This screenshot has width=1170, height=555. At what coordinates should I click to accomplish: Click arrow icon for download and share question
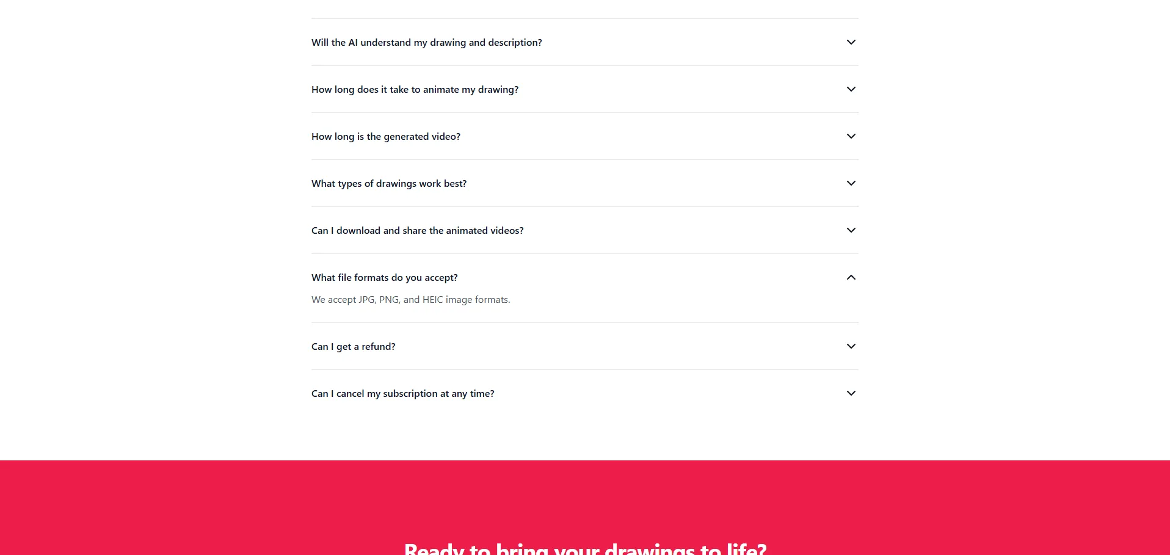[x=851, y=230]
